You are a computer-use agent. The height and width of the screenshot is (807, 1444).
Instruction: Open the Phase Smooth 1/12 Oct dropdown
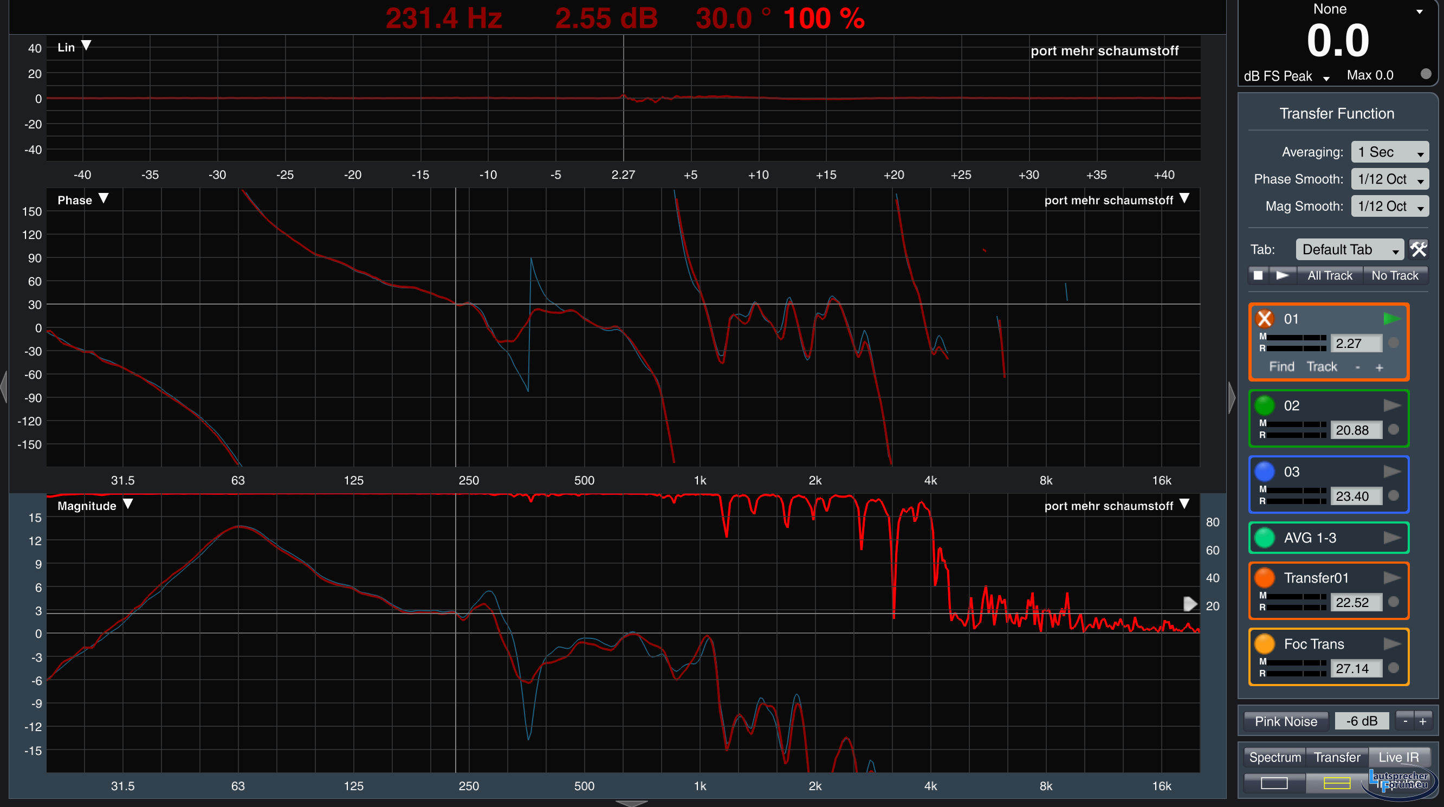[x=1390, y=179]
